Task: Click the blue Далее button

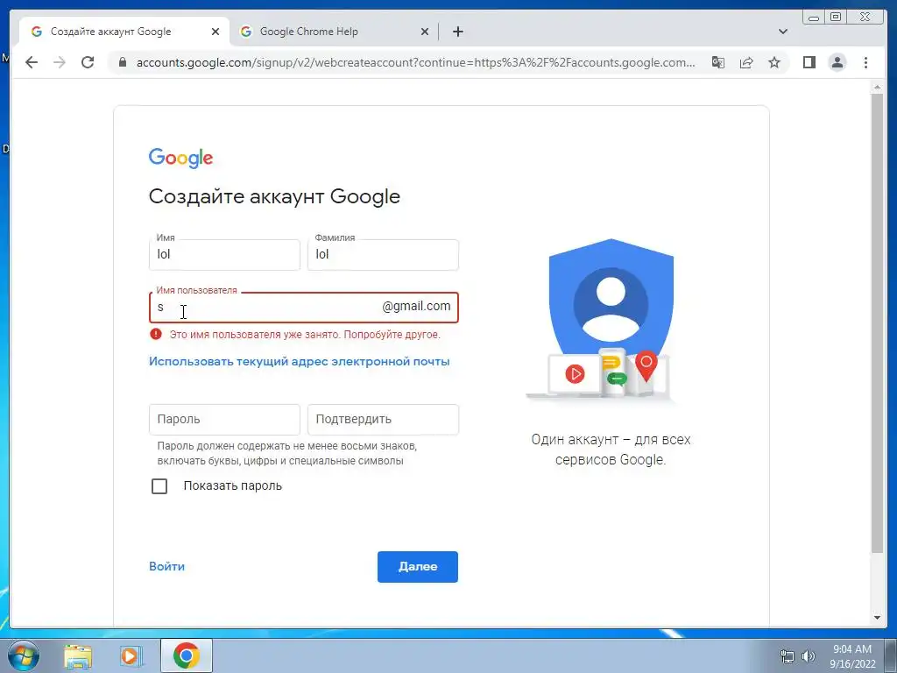Action: pyautogui.click(x=418, y=567)
